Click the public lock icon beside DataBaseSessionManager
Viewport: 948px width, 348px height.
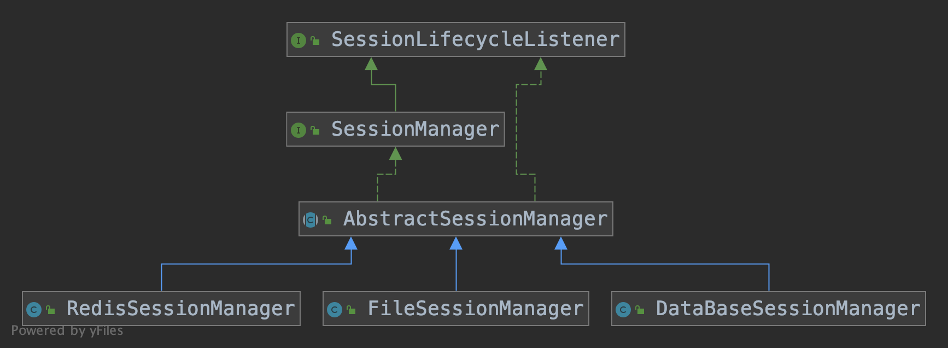click(640, 310)
